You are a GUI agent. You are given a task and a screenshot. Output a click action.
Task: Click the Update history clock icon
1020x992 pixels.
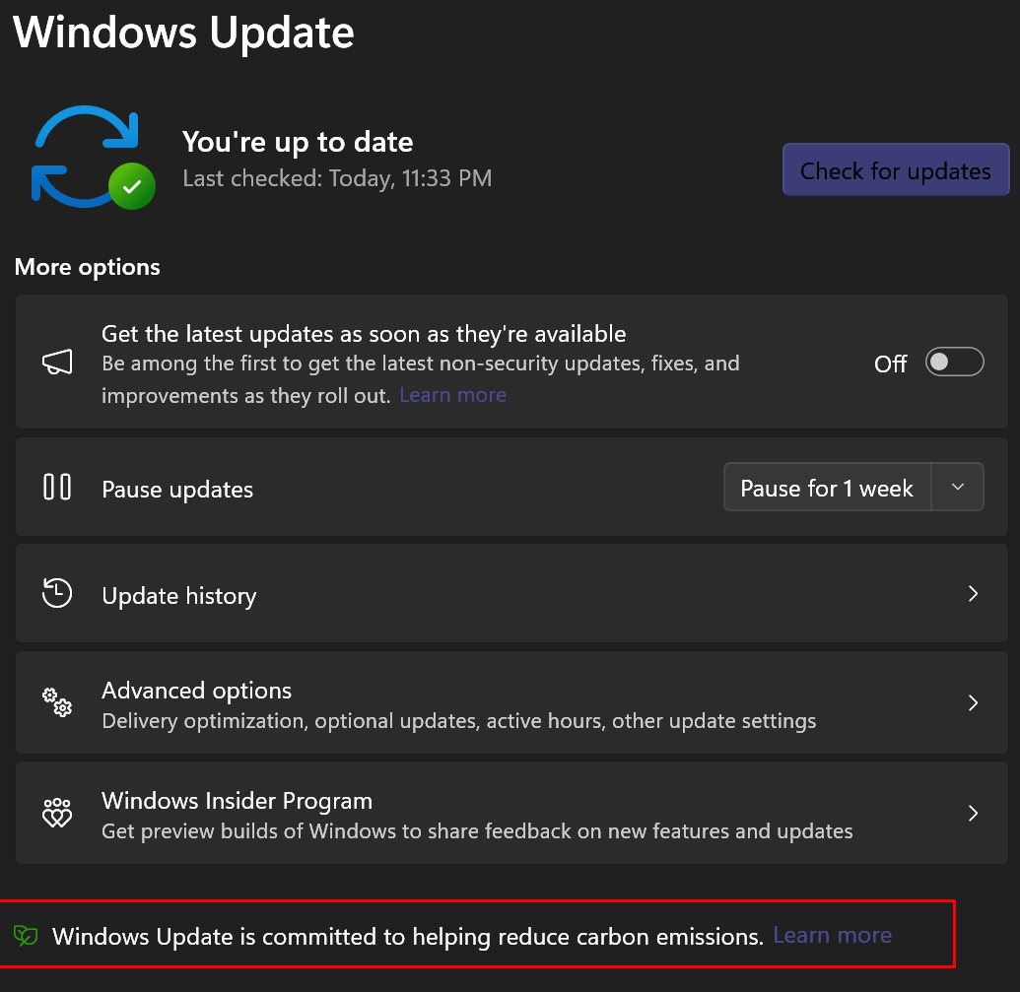[57, 593]
